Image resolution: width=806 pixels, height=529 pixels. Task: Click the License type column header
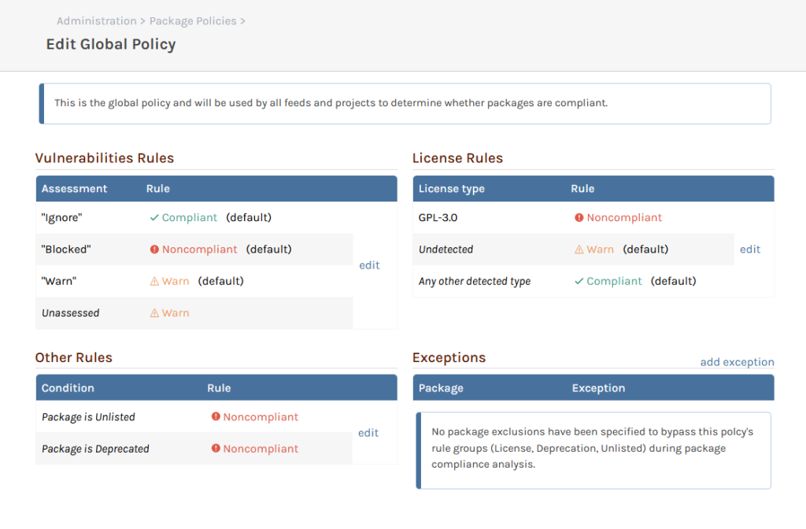(452, 189)
